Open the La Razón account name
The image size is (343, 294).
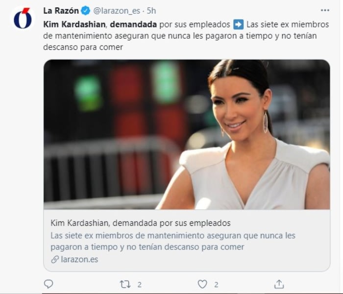pos(61,11)
